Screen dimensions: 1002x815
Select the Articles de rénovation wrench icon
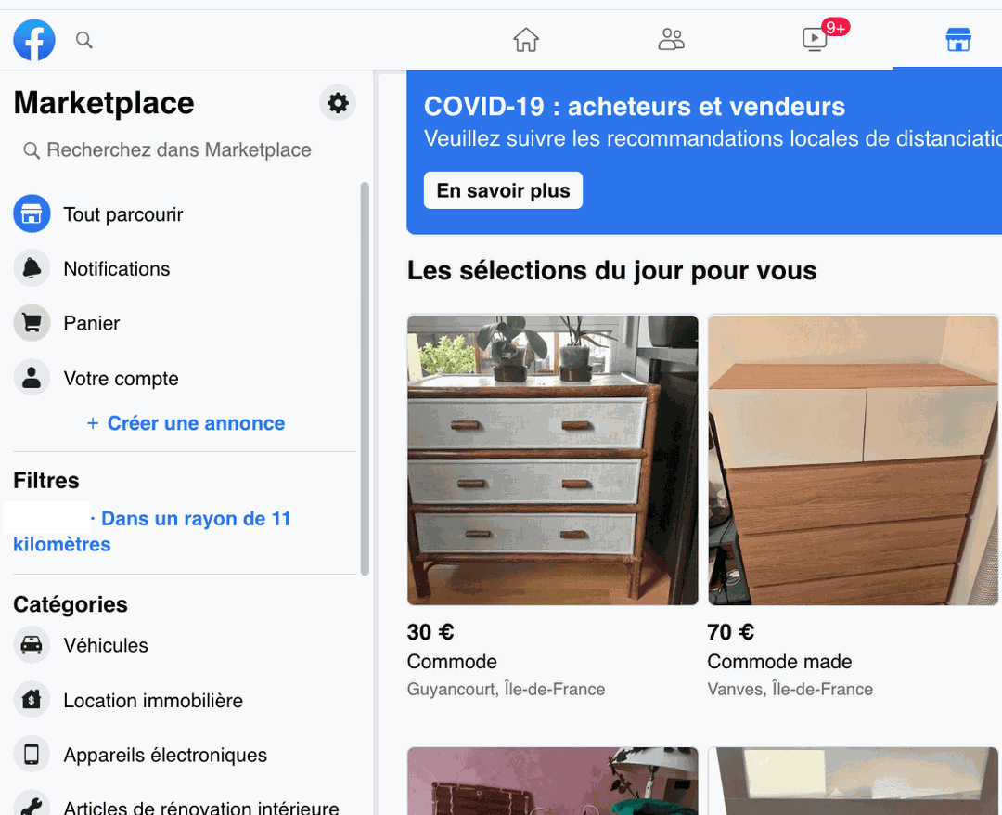pos(32,804)
